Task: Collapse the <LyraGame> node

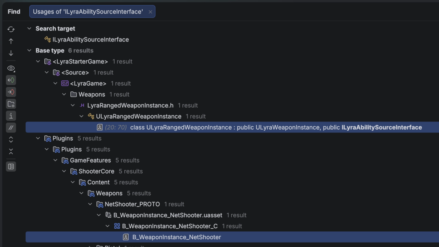Action: (x=55, y=83)
